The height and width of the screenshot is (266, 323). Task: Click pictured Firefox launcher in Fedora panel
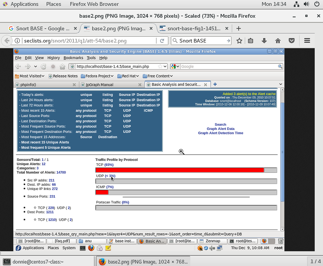tap(91, 248)
